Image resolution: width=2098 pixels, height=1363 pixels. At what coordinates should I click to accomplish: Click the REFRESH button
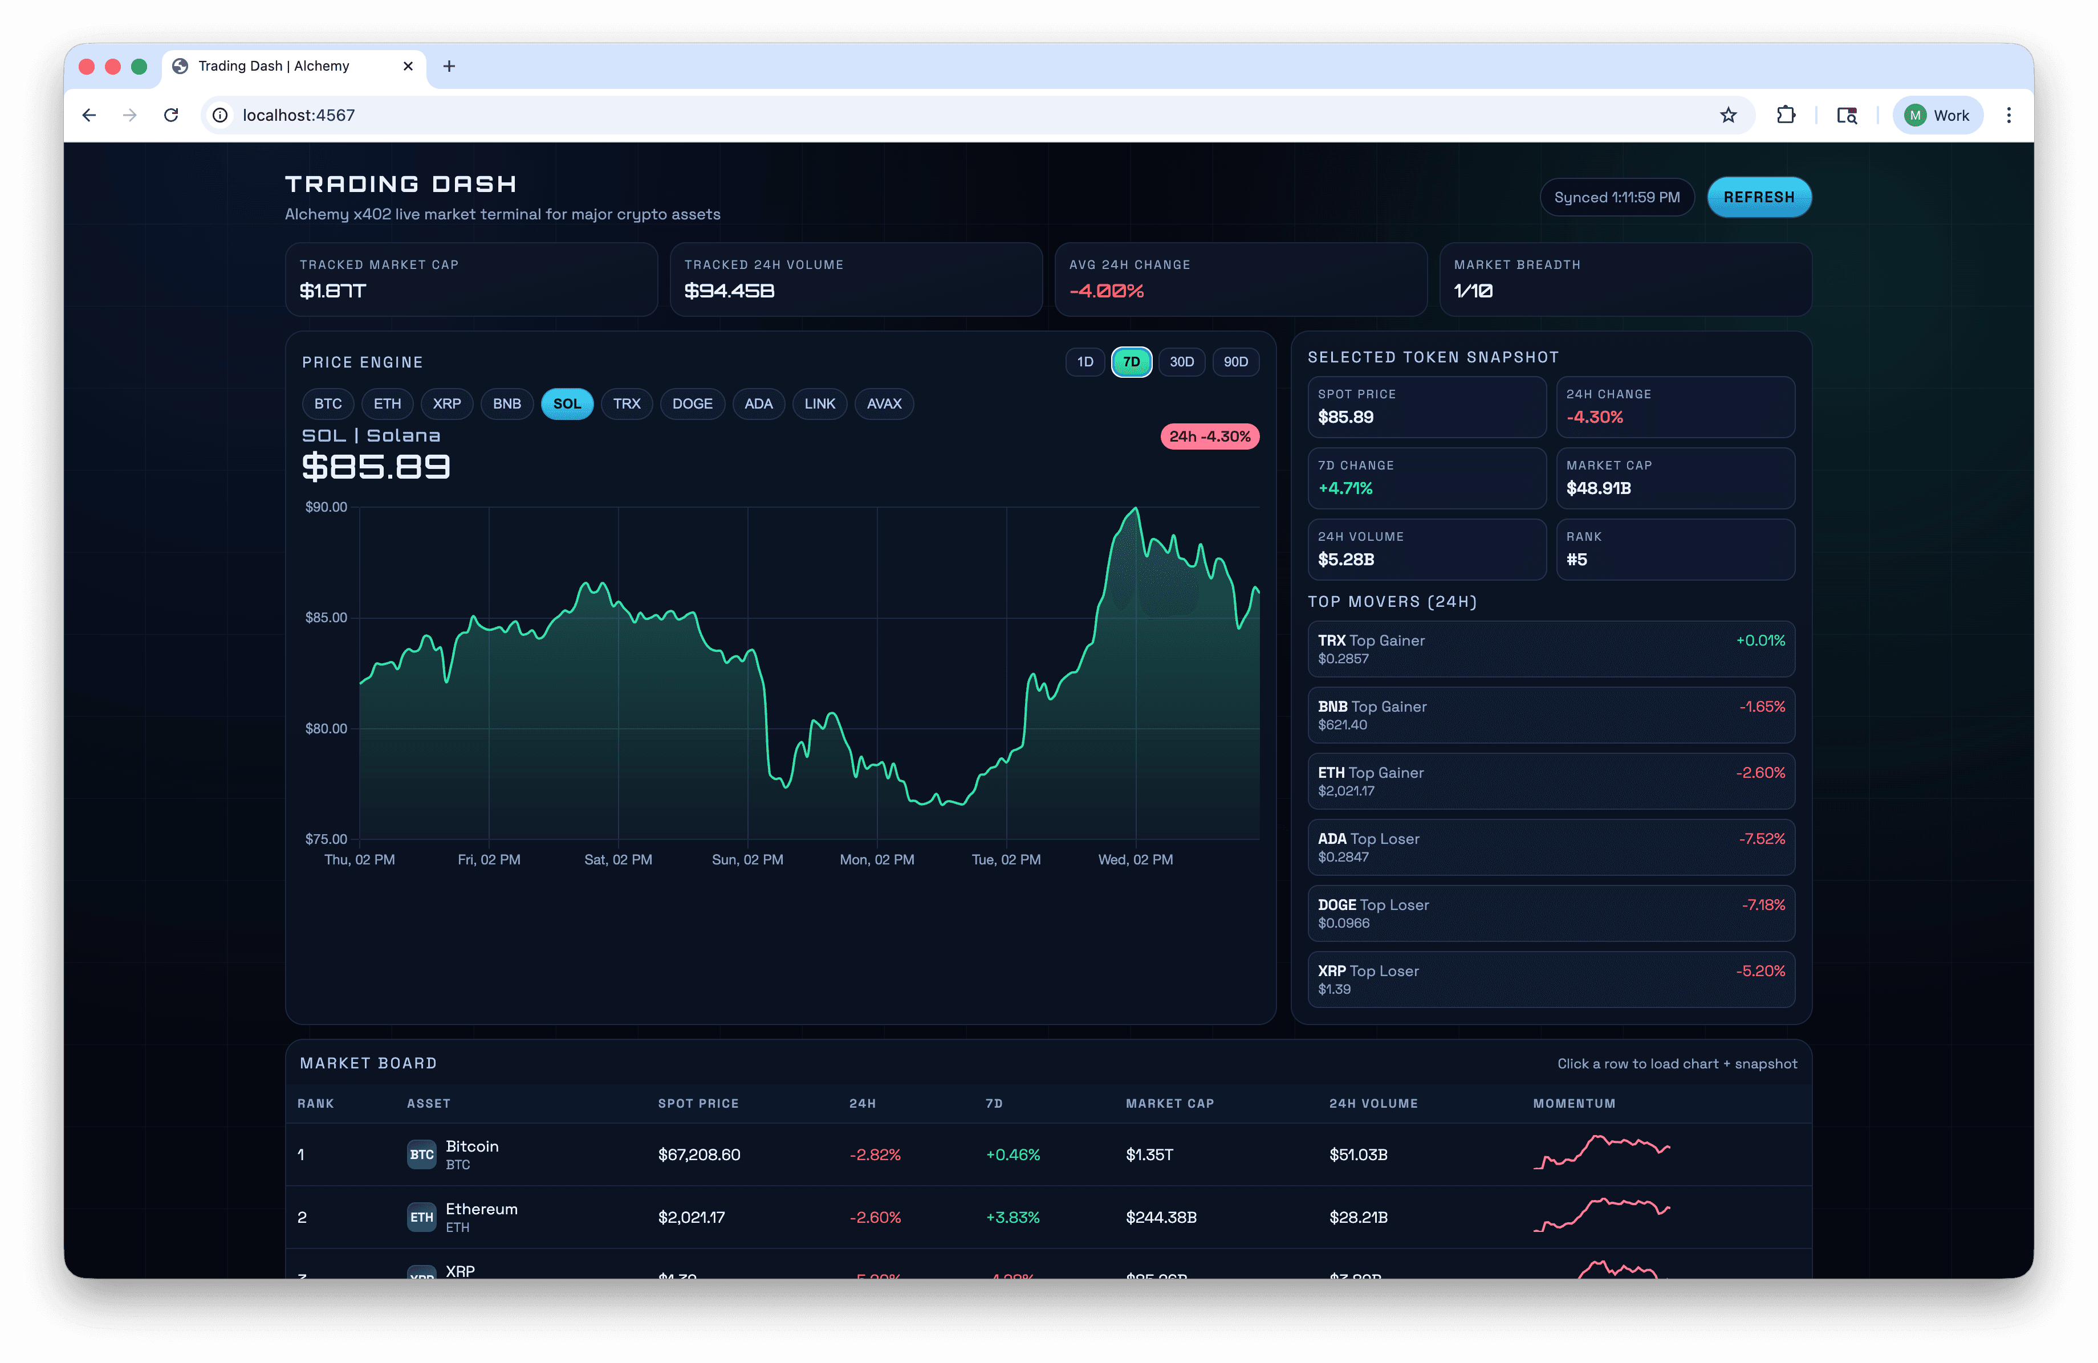[1759, 197]
